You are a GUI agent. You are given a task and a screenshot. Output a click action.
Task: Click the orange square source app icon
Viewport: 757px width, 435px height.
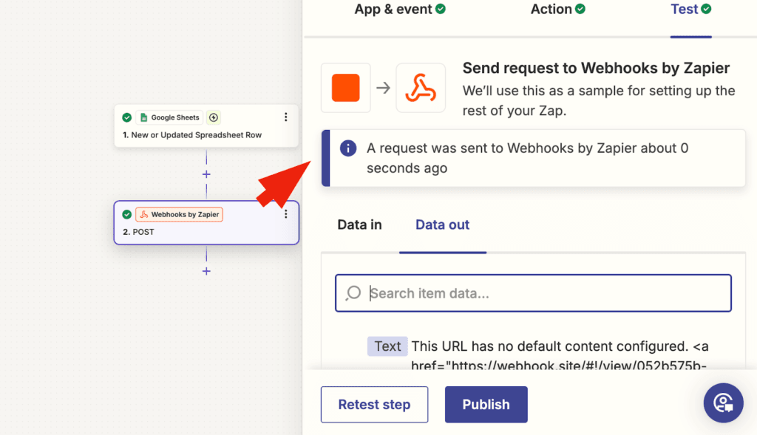[345, 88]
